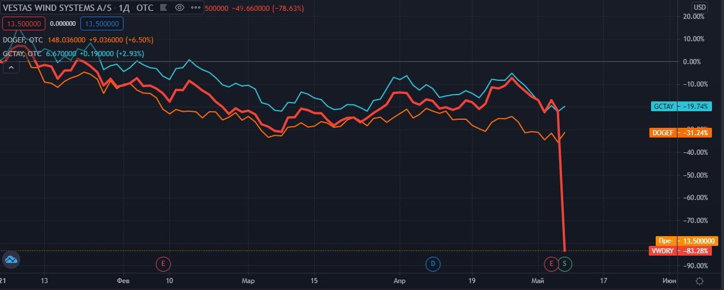Open the three-dots more menu in legend
This screenshot has height=290, width=724.
coord(195,8)
